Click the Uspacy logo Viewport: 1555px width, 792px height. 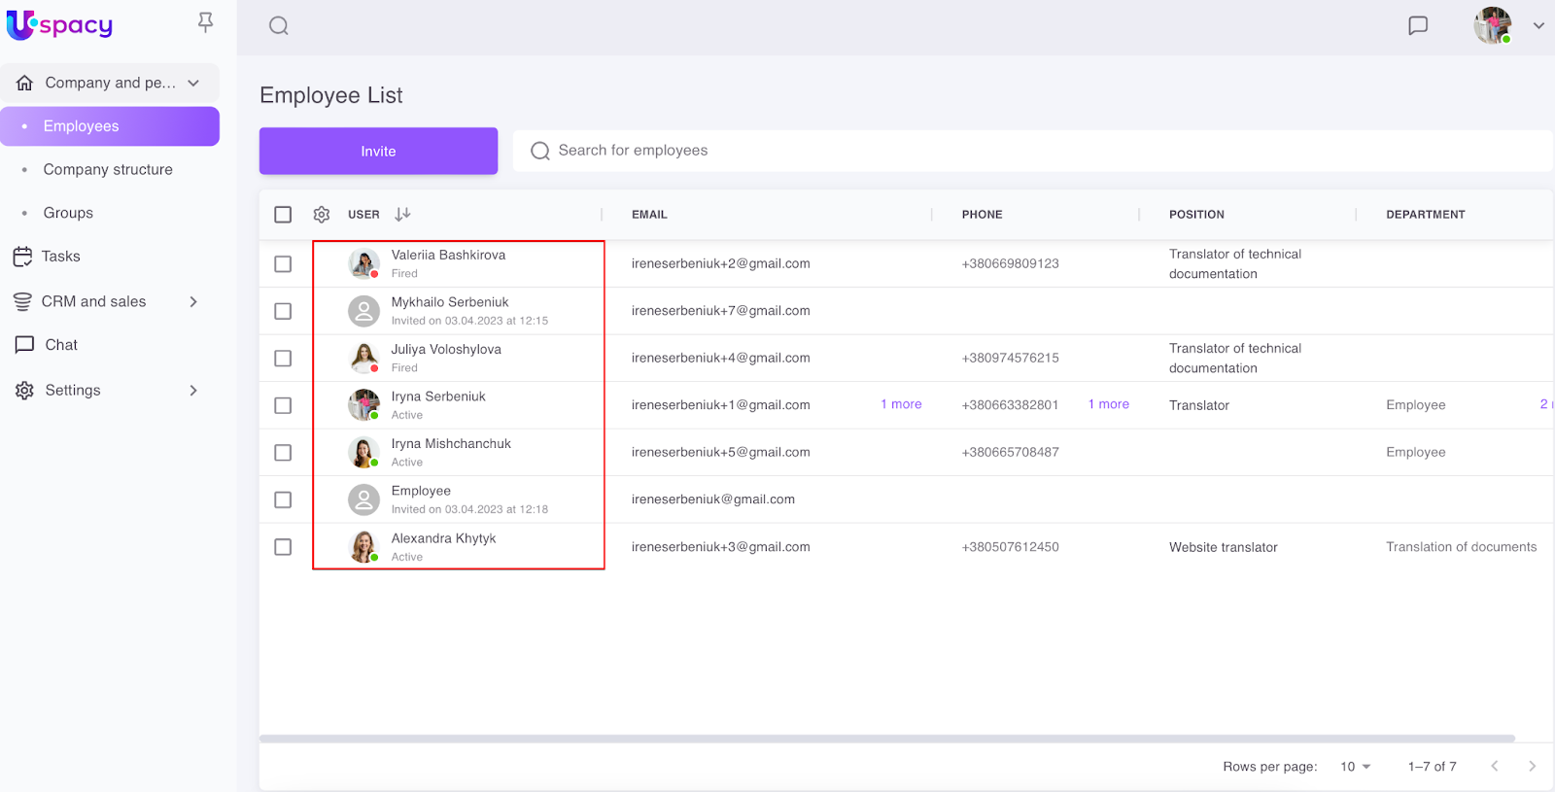60,25
